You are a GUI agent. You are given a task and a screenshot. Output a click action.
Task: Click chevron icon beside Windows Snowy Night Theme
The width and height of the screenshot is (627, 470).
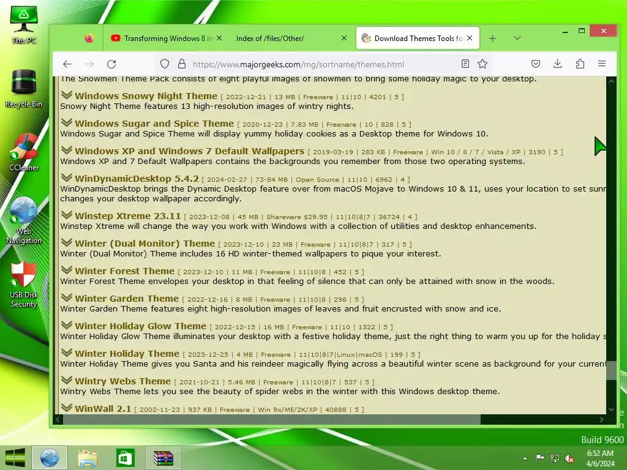(x=67, y=95)
